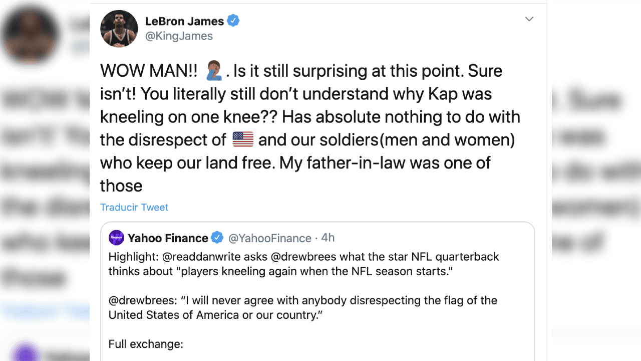
Task: Click the facepalm emoji in the tweet
Action: click(x=212, y=71)
